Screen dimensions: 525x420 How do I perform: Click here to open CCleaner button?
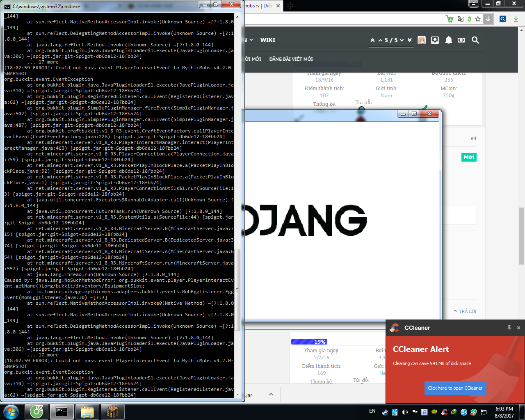point(455,388)
